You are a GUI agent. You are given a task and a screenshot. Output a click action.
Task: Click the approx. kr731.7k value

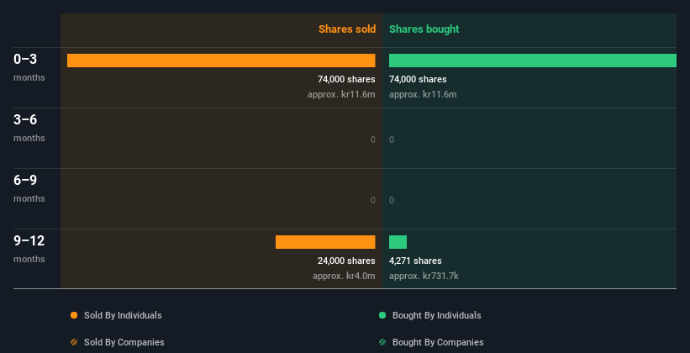424,276
